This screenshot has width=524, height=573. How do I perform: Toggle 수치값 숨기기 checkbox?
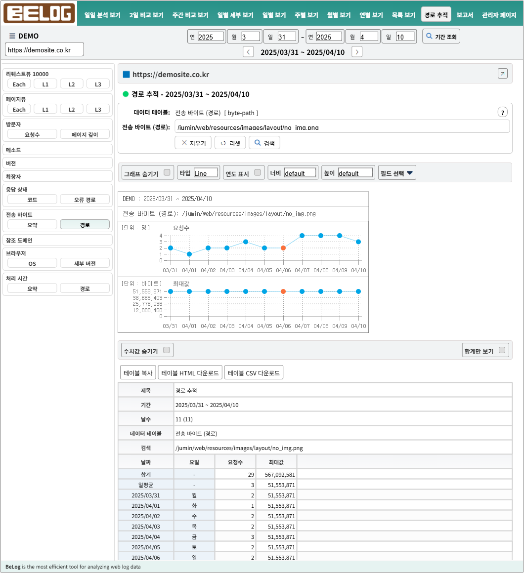click(x=167, y=350)
